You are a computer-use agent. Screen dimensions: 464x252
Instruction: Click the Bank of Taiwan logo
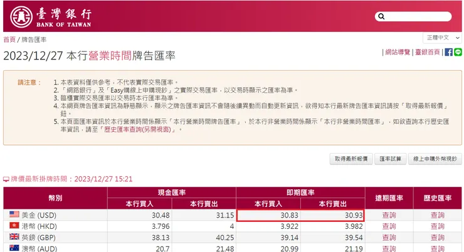51,17
